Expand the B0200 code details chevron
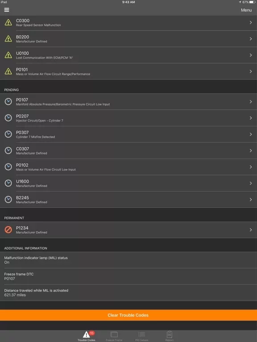 [x=251, y=39]
